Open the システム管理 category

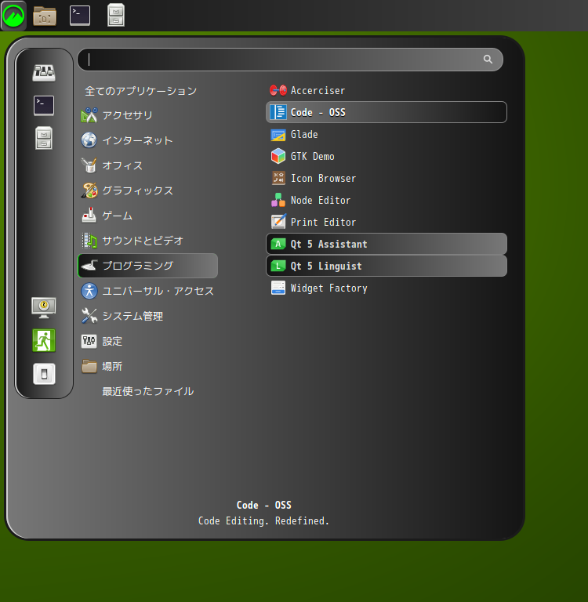coord(148,316)
